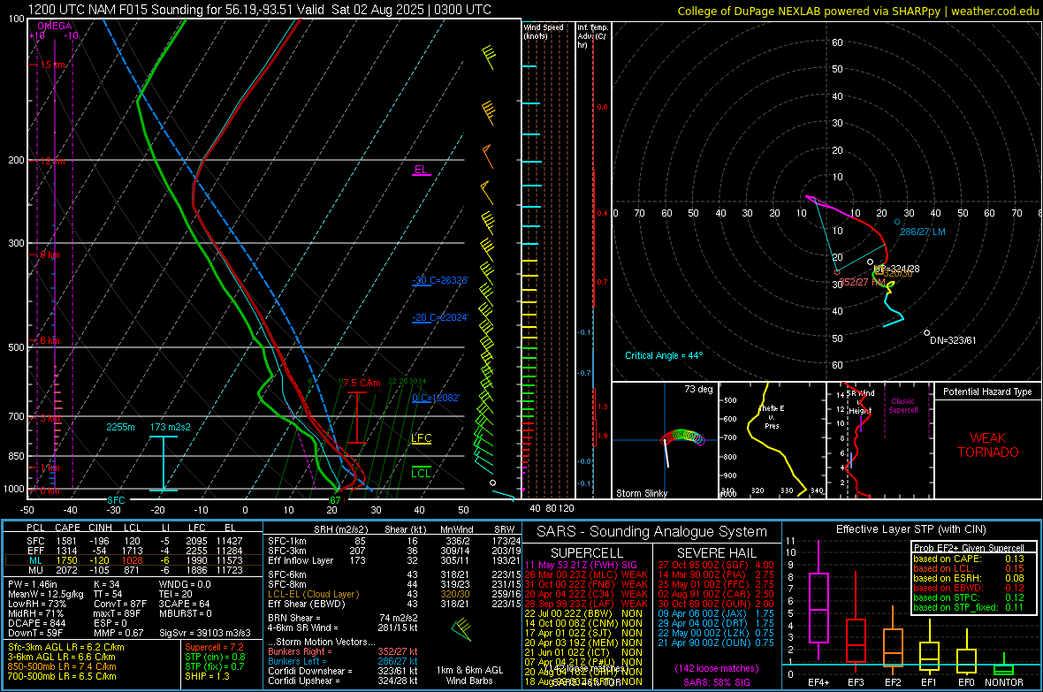
Task: Select the magenta EL marker on skew-T
Action: tap(421, 170)
